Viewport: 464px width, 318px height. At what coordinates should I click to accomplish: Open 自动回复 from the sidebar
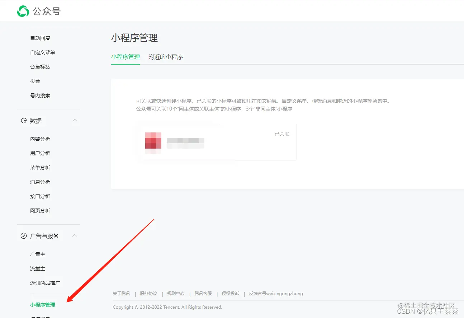pyautogui.click(x=40, y=38)
